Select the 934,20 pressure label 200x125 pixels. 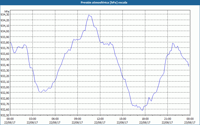tap(5, 20)
